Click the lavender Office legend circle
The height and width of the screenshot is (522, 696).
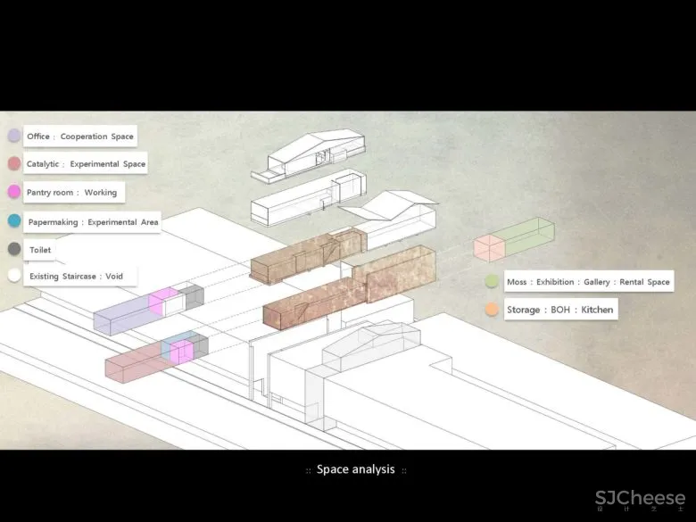(x=14, y=137)
